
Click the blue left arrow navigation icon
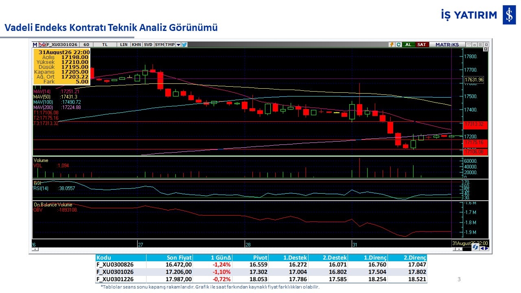[482, 248]
